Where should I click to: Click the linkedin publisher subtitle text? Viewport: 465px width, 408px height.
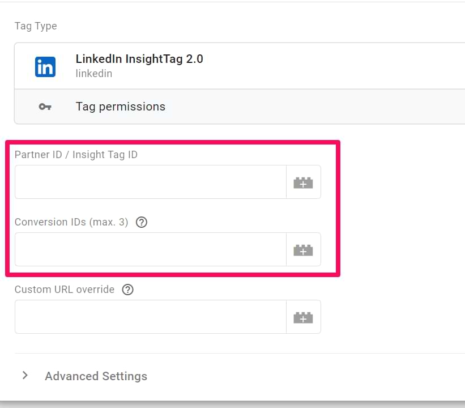[94, 74]
